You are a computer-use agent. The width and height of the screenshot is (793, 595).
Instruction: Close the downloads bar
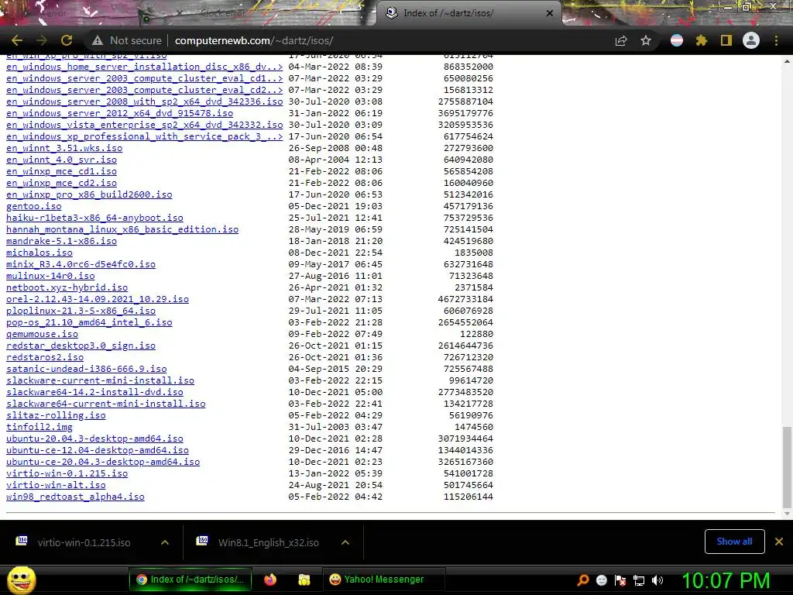(x=779, y=542)
